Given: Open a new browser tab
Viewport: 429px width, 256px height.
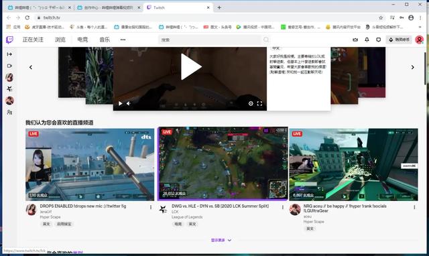Looking at the screenshot, I should tap(219, 7).
